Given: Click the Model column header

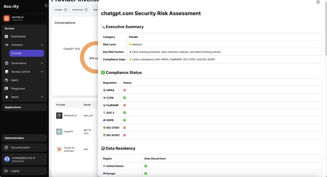Looking at the screenshot, I should click(x=87, y=105).
